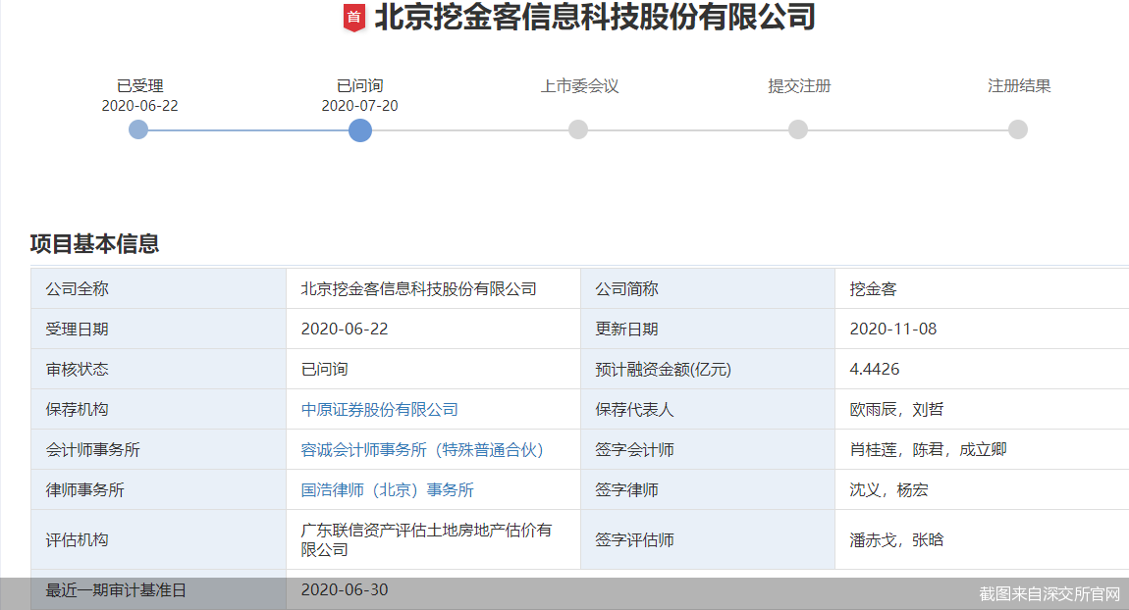The width and height of the screenshot is (1129, 610).
Task: Click the 公司全称 label cell
Action: pos(158,288)
